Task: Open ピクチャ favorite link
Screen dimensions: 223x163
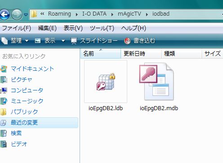Action: (22, 79)
